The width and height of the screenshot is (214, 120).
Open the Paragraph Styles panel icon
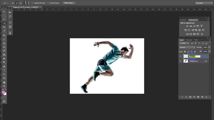10,27
